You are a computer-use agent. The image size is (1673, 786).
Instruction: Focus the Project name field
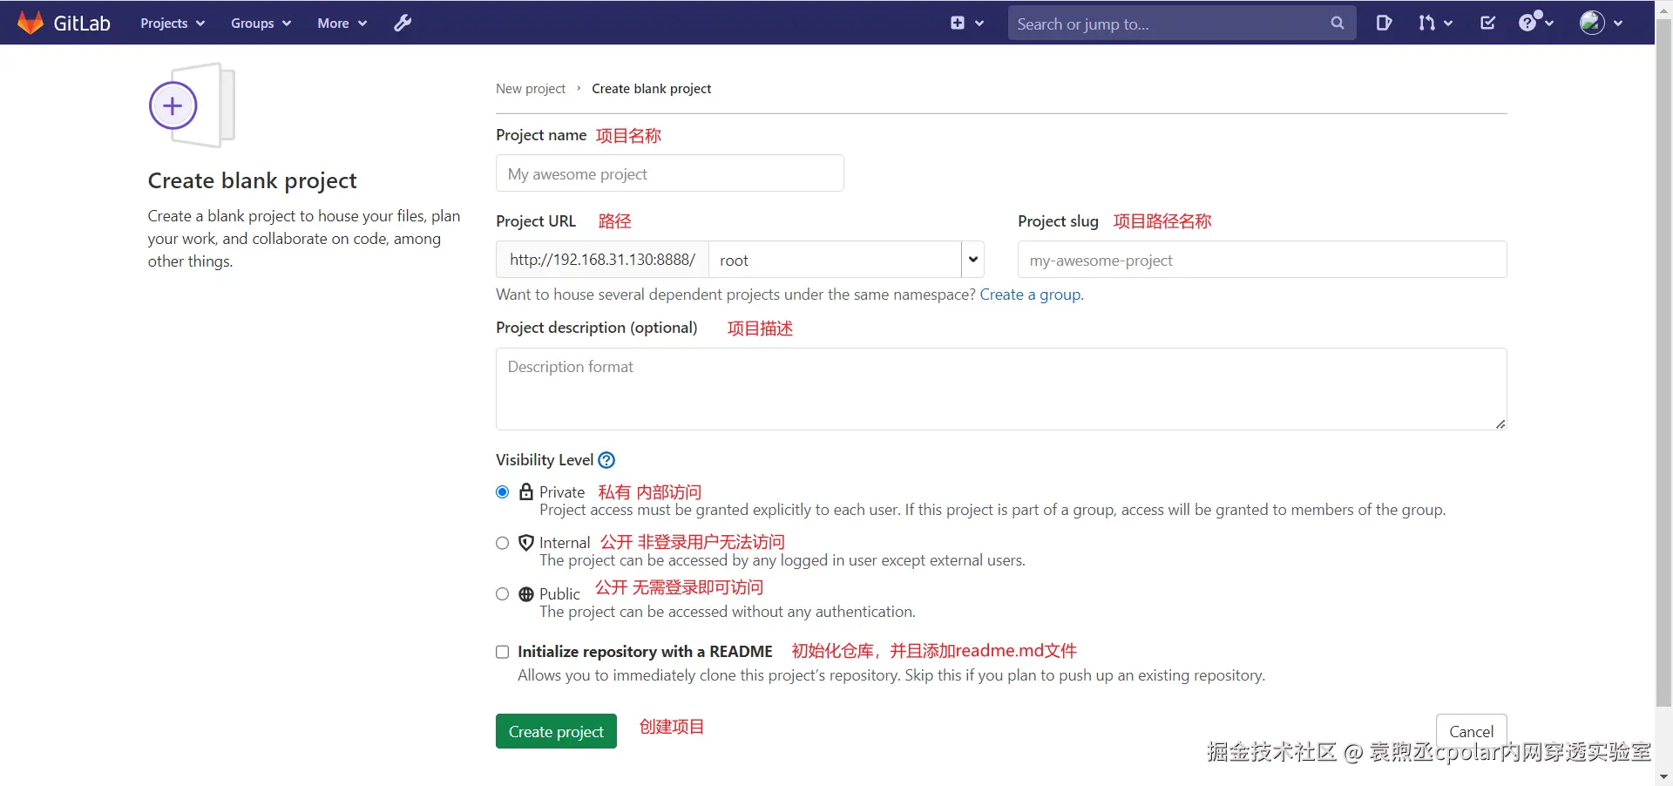point(670,173)
